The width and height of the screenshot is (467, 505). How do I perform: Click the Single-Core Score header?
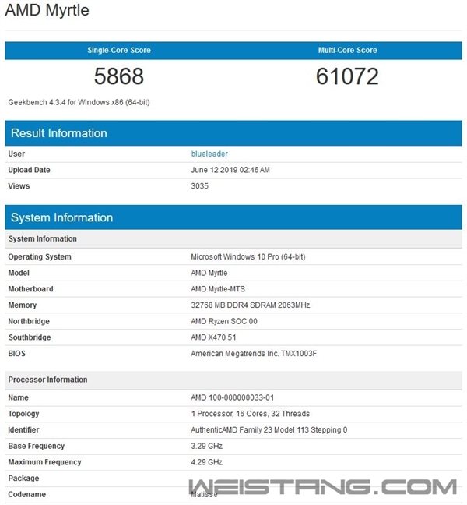coord(119,50)
